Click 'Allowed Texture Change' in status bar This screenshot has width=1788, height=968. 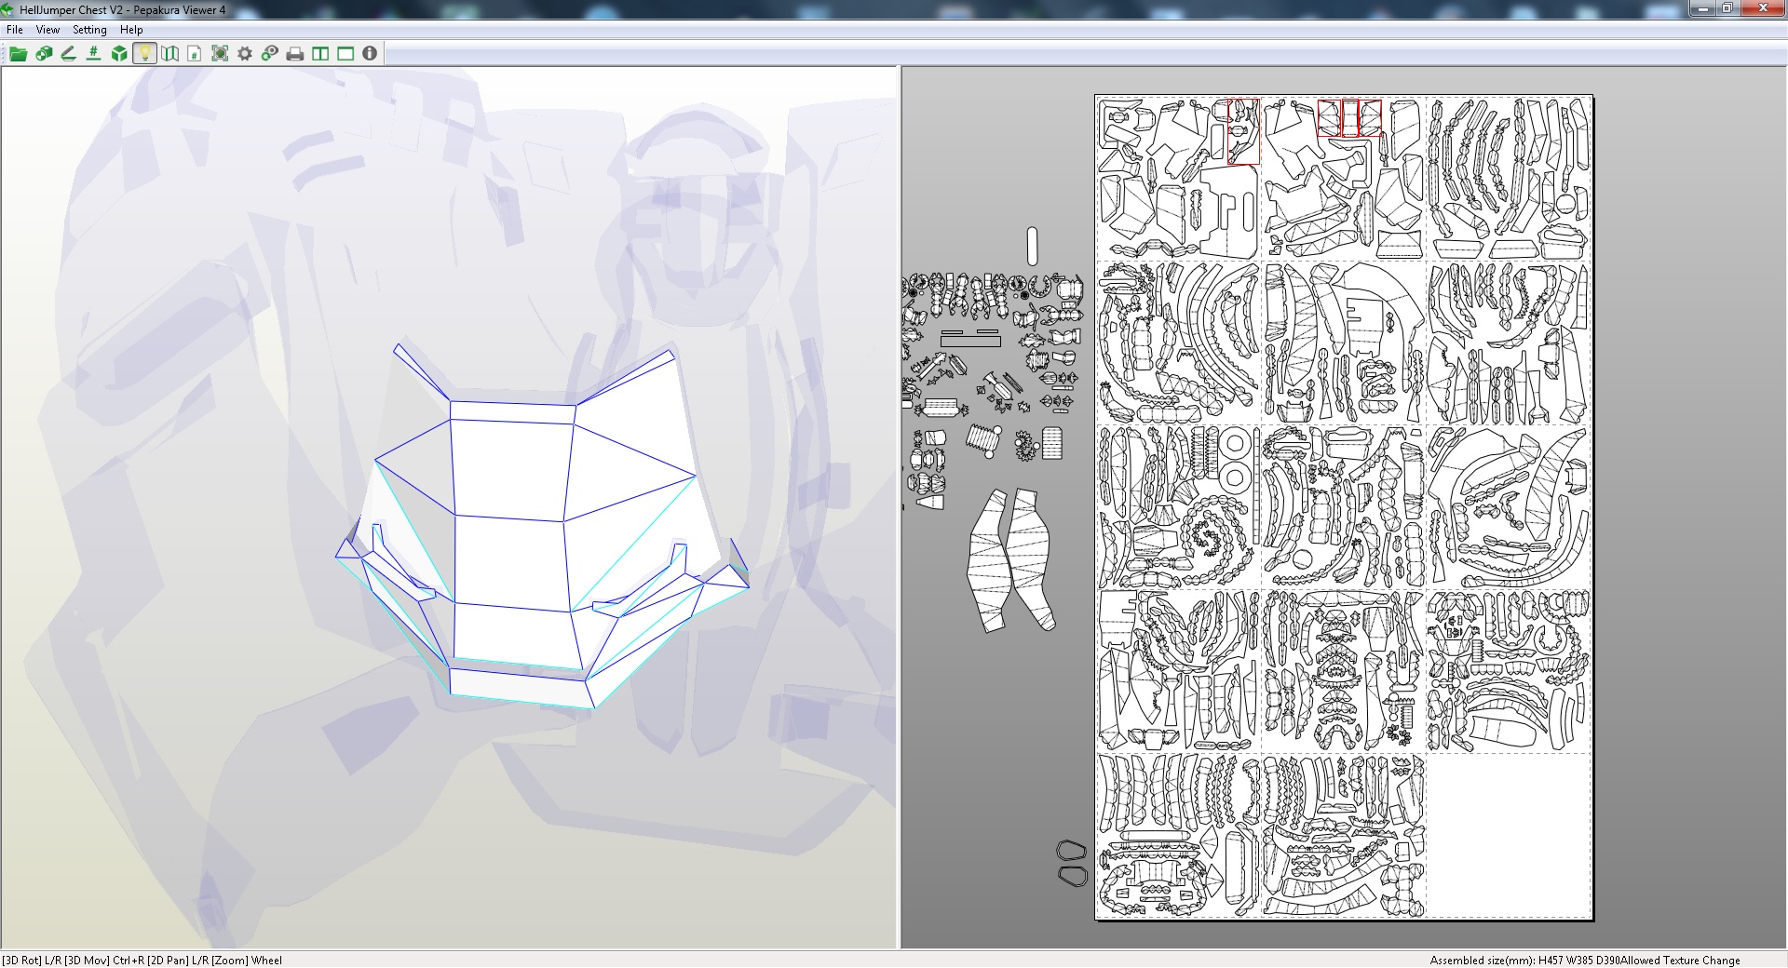coord(1680,961)
